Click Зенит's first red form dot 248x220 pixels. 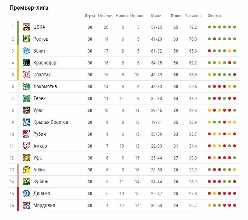click(209, 51)
